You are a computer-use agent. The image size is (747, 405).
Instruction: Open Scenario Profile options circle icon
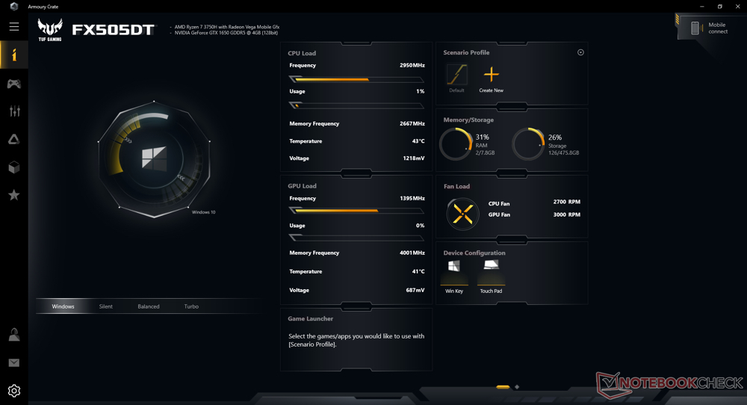pos(580,52)
